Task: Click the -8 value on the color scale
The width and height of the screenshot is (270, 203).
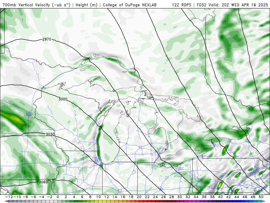Action: 25,197
